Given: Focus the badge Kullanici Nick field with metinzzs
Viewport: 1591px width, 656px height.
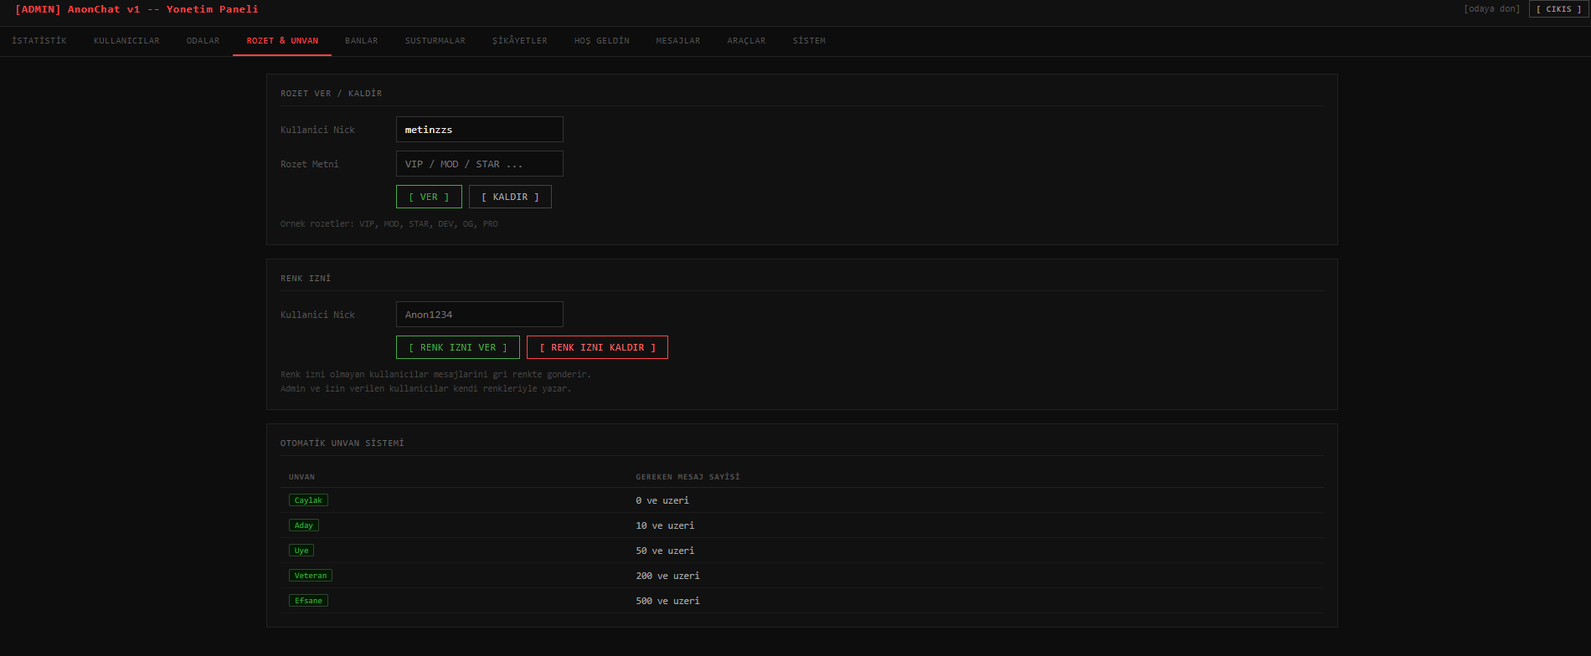Looking at the screenshot, I should click(479, 130).
